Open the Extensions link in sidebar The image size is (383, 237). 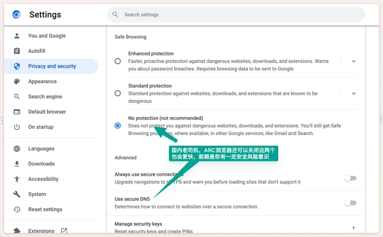pyautogui.click(x=51, y=231)
